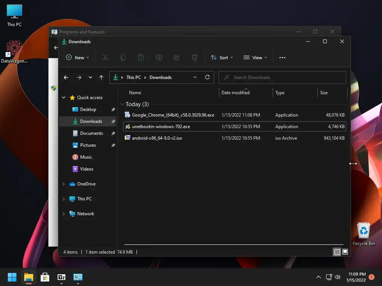Click This PC breadcrumb in address bar

coord(134,77)
